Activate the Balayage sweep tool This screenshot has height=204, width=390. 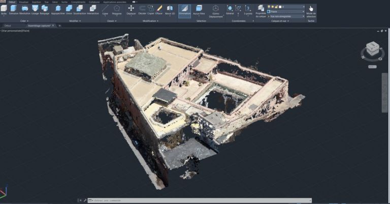[x=45, y=9]
